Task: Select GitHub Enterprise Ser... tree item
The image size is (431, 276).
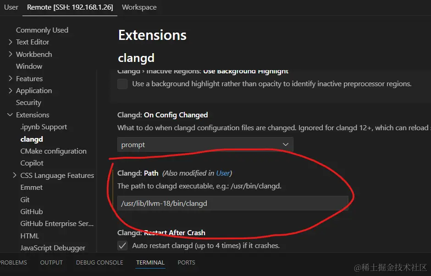Action: pyautogui.click(x=57, y=223)
